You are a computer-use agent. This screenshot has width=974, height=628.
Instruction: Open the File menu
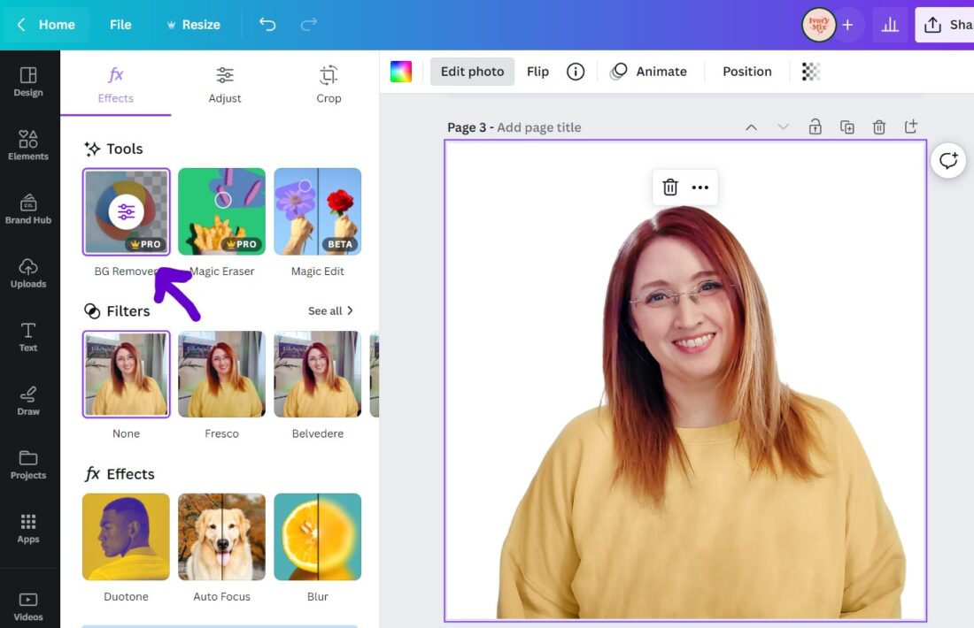pos(120,25)
